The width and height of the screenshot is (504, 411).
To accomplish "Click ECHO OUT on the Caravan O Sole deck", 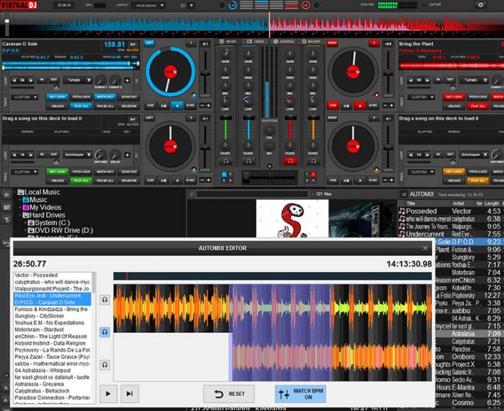I will pos(129,97).
